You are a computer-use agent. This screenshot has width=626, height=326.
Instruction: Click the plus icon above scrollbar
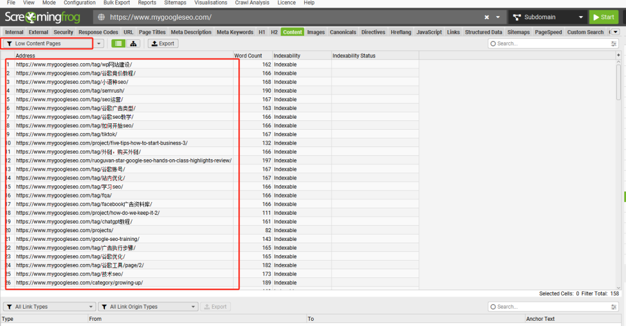click(618, 55)
